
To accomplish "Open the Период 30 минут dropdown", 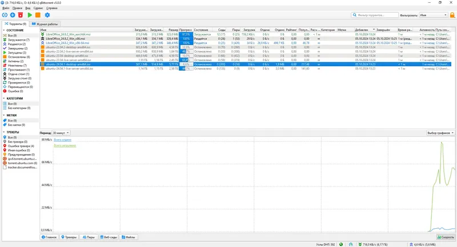I will (x=61, y=133).
